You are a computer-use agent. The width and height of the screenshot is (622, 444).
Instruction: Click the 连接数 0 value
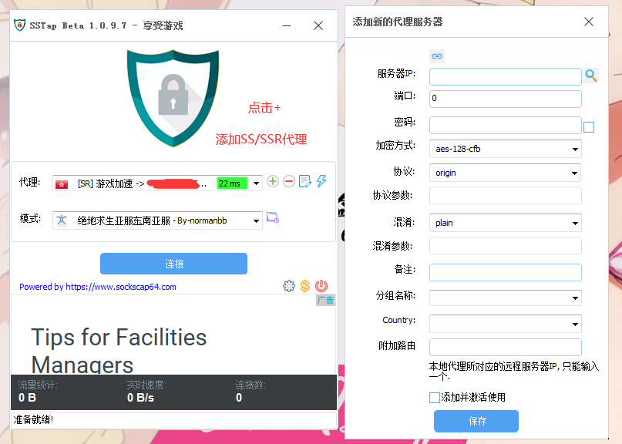(x=239, y=398)
